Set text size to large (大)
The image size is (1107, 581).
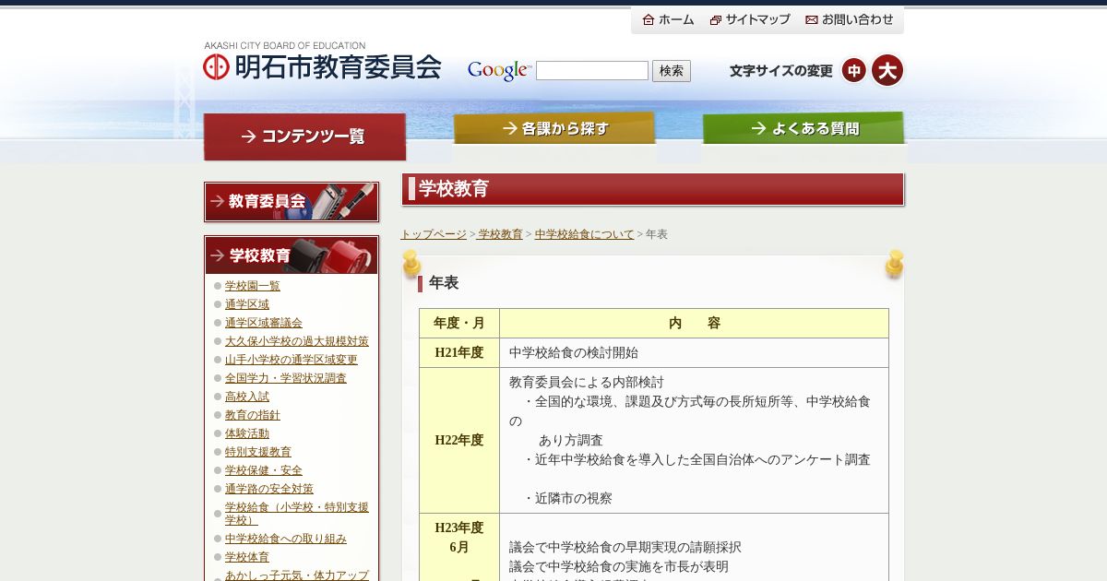click(887, 70)
